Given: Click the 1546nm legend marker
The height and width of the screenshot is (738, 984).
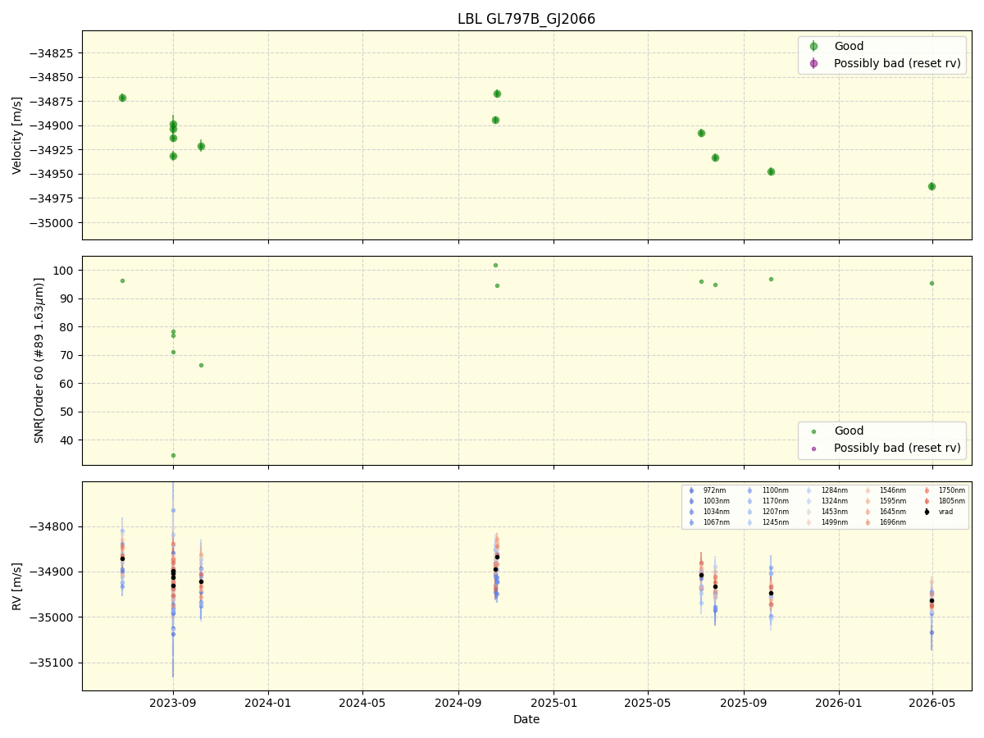Looking at the screenshot, I should [868, 490].
